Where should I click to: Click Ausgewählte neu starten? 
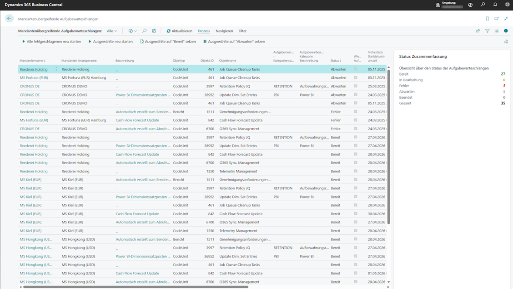[111, 41]
